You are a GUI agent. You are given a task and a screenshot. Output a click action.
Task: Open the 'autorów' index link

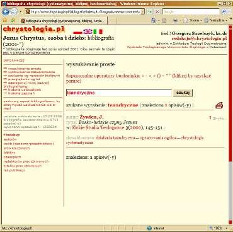point(10,139)
